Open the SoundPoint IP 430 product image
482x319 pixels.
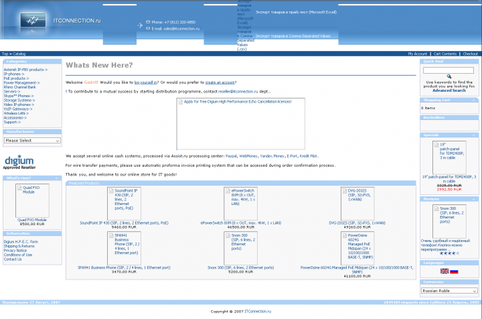(x=125, y=204)
